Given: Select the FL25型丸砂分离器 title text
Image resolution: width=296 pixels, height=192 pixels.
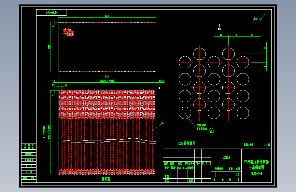Looking at the screenshot, I should (x=256, y=162).
